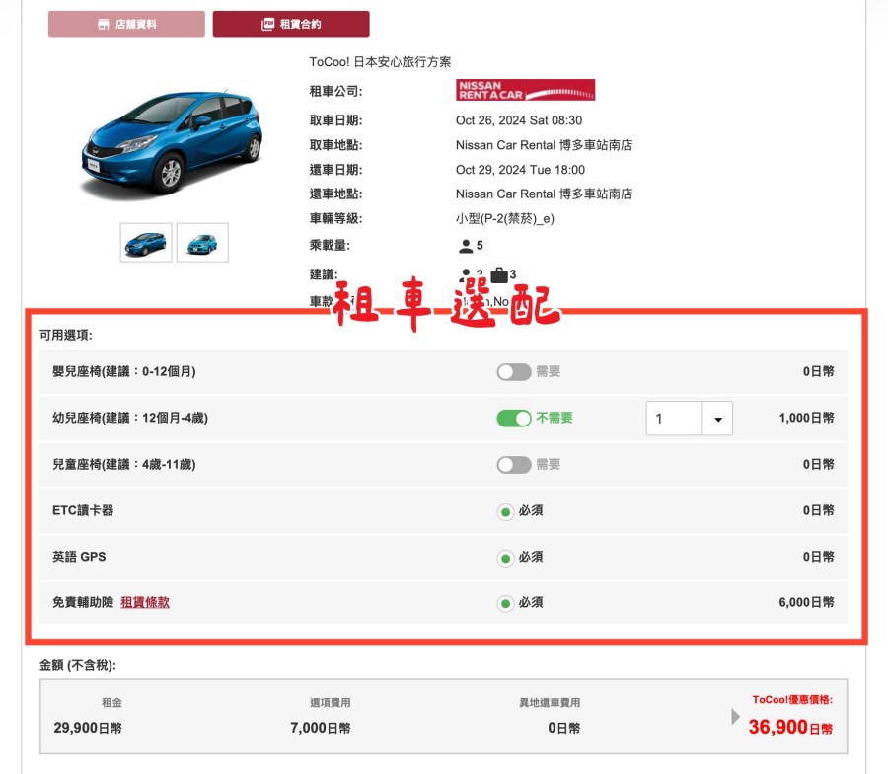The height and width of the screenshot is (774, 888).
Task: Open the 店舖資料 store info button
Action: point(126,24)
